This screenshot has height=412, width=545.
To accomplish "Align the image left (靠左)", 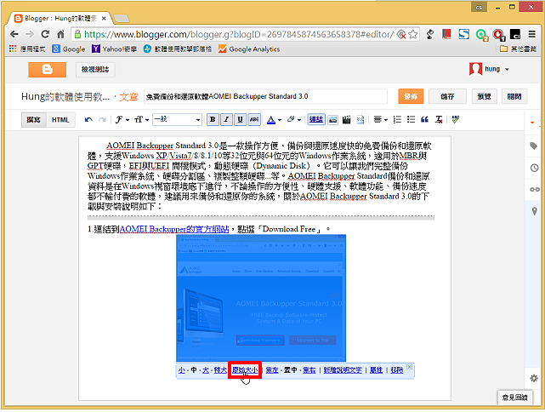I will click(x=272, y=370).
